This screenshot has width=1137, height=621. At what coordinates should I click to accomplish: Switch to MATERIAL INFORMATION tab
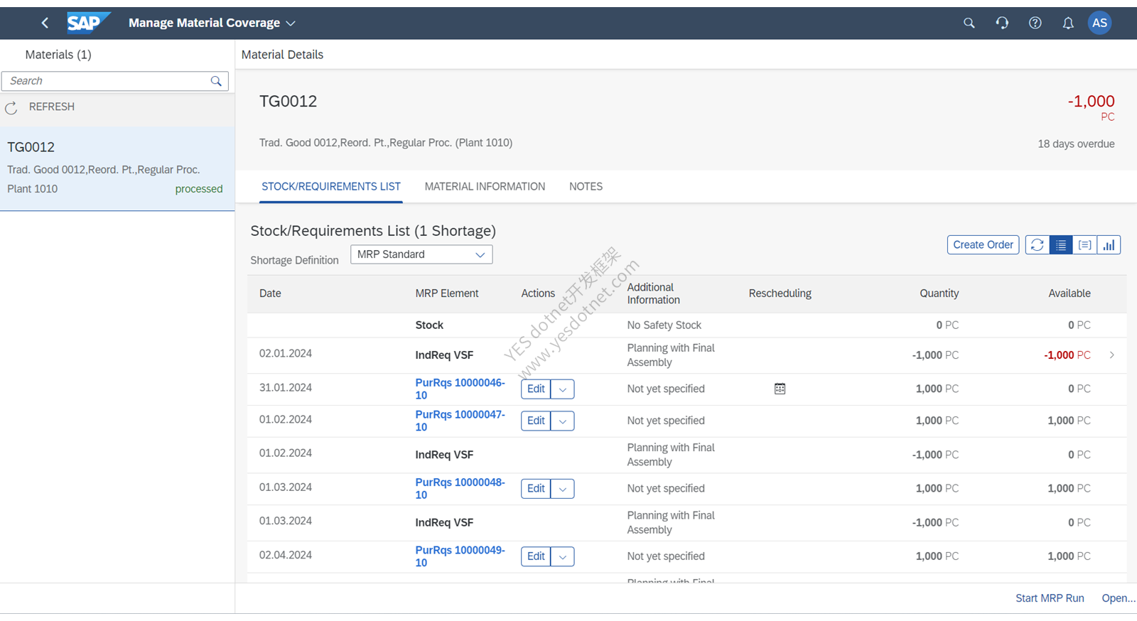(x=485, y=186)
